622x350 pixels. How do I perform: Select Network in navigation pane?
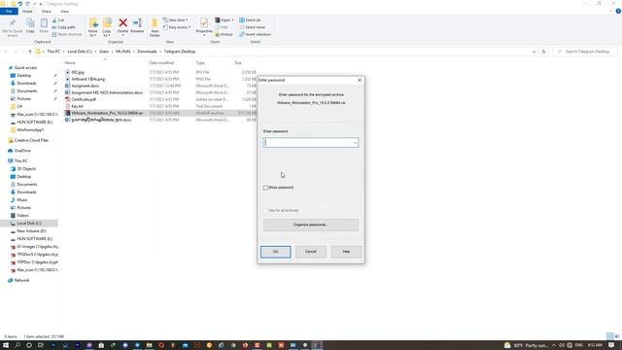pyautogui.click(x=21, y=281)
